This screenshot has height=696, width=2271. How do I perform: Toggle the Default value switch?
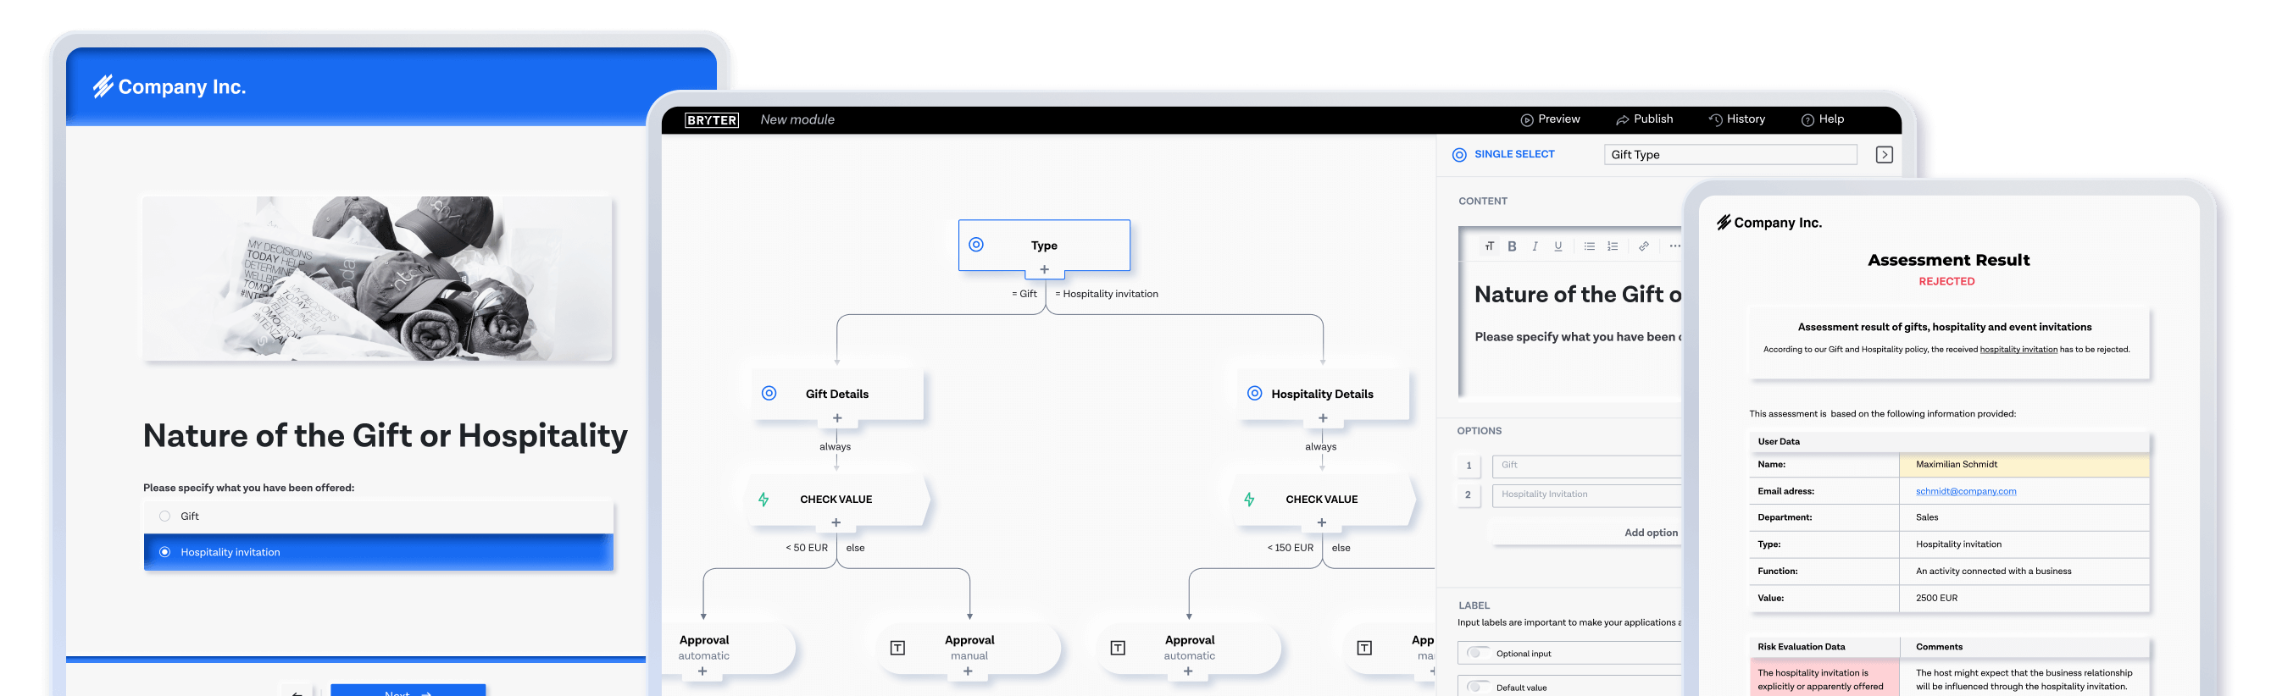(x=1478, y=688)
